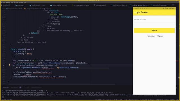Open the pubspec.yaml tab

[x=100, y=5]
